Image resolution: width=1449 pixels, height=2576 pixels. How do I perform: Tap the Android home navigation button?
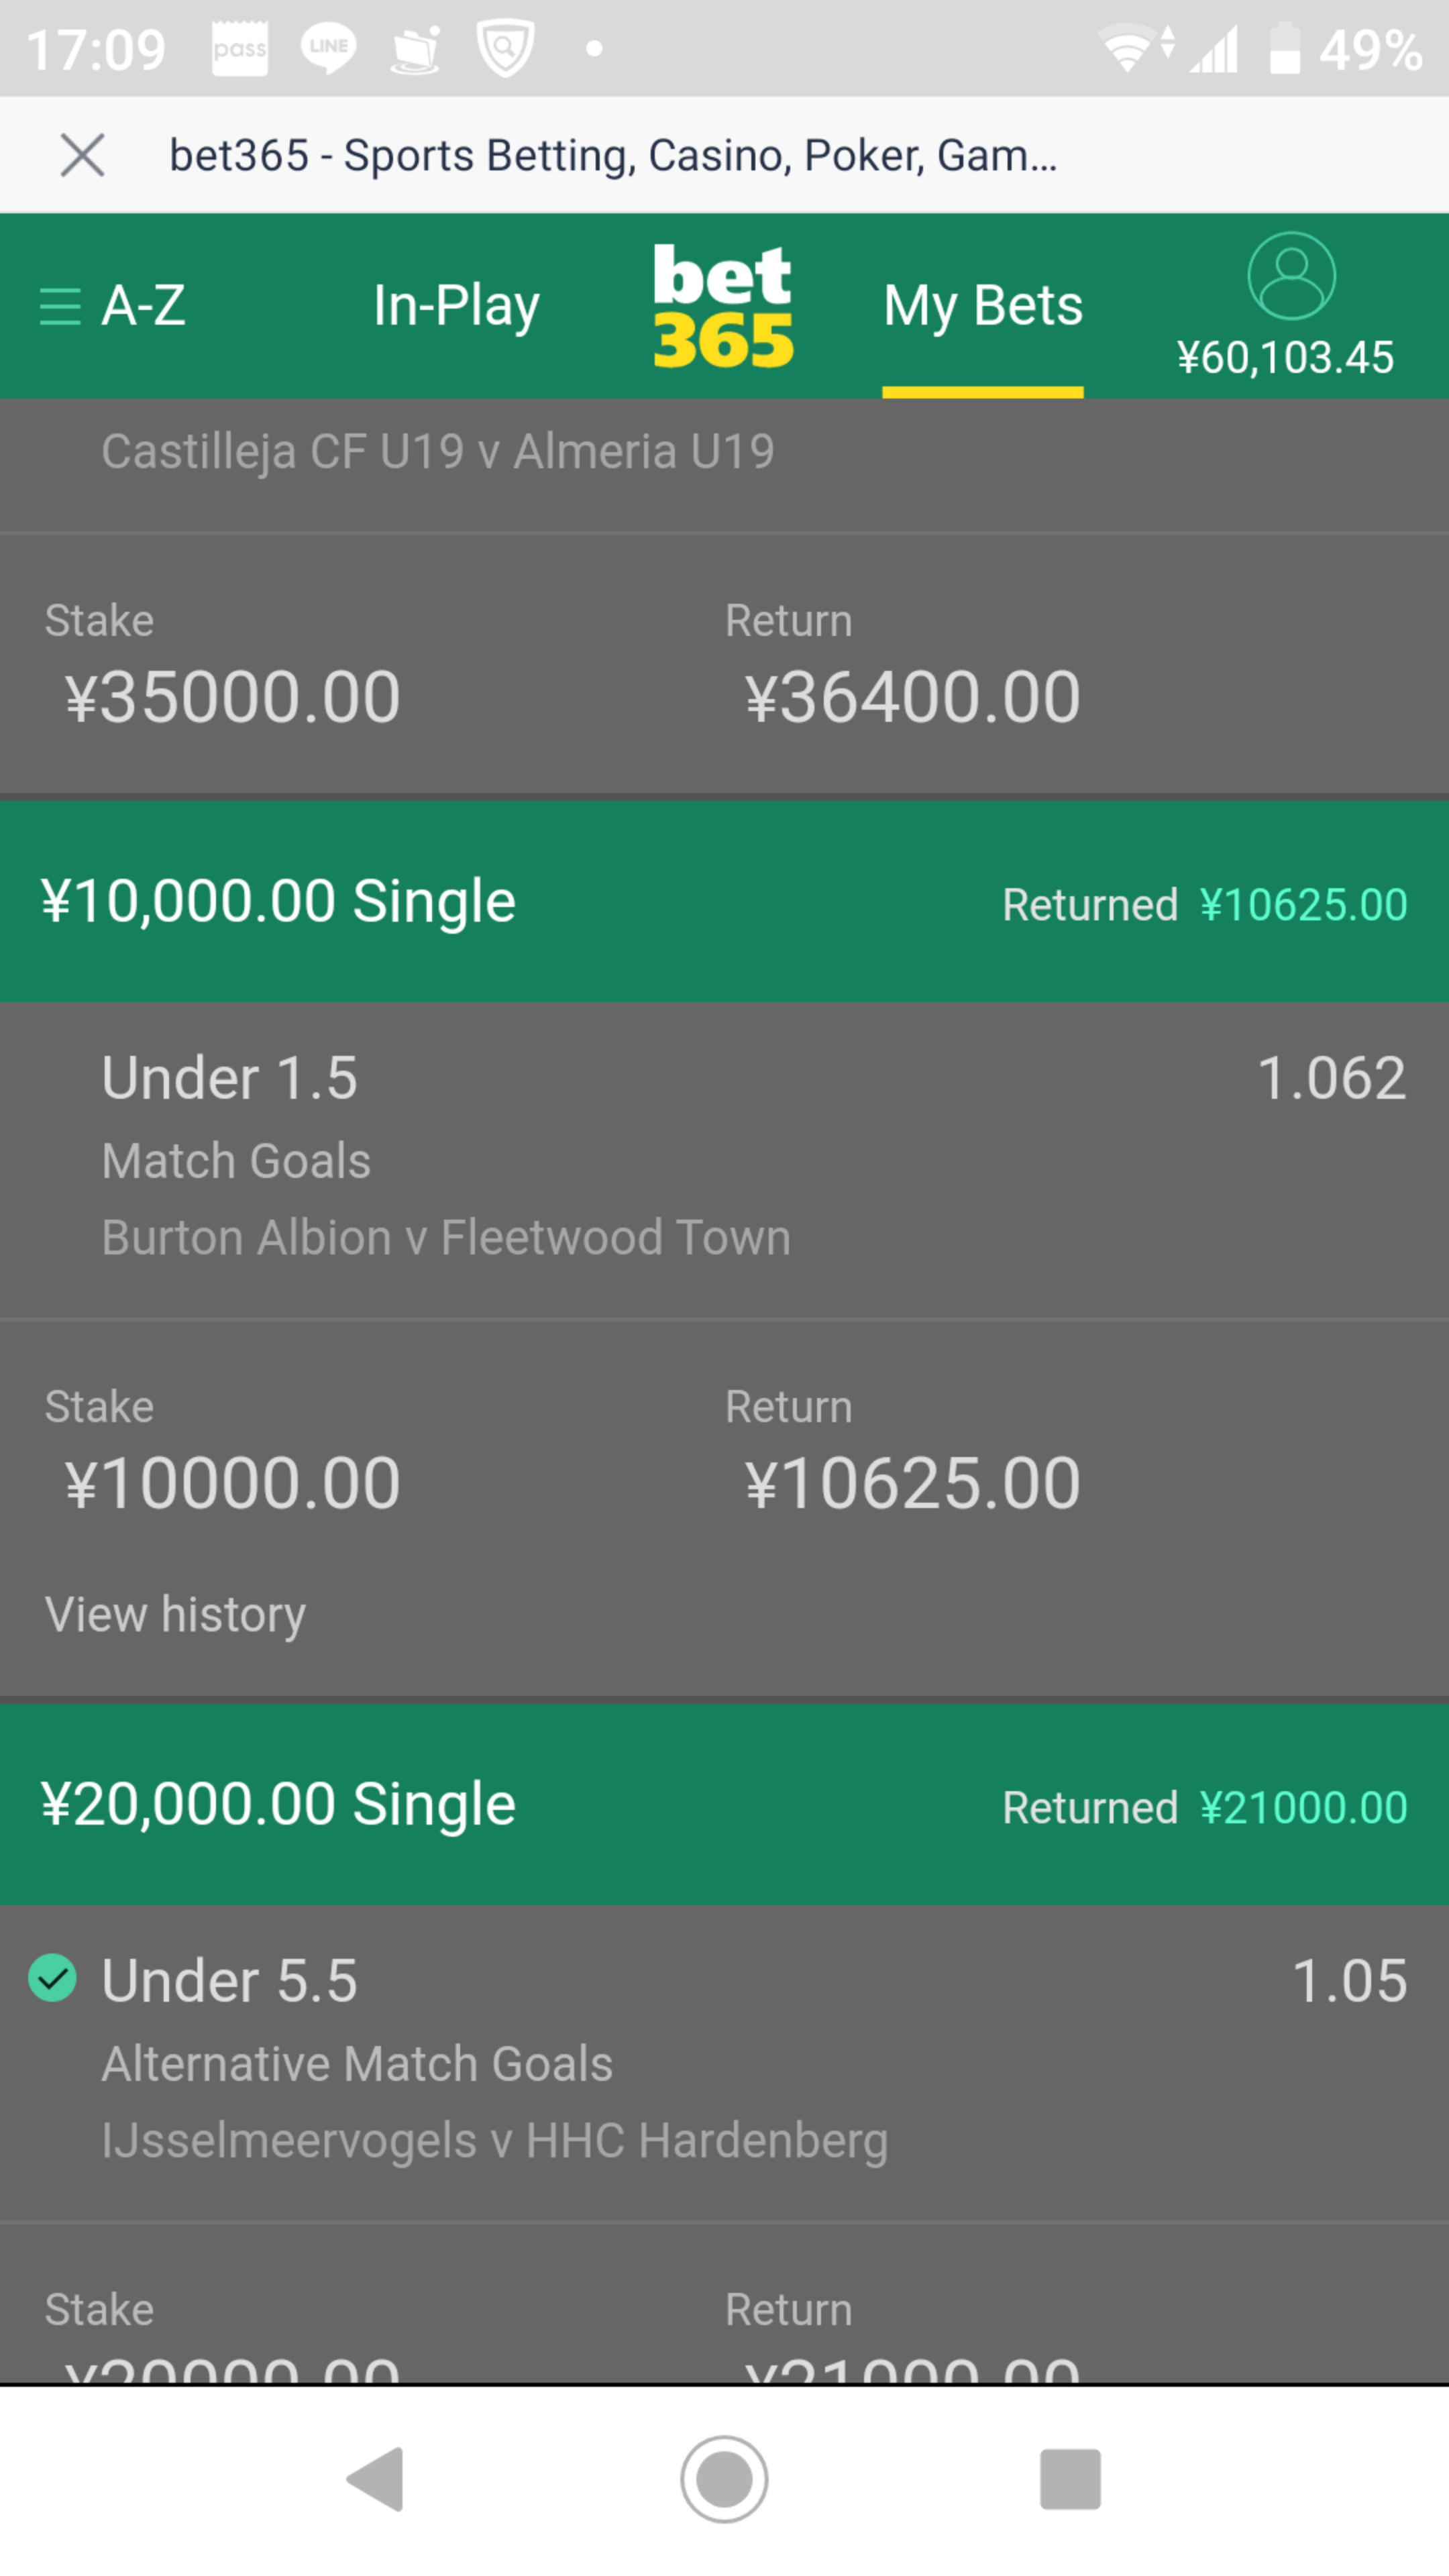coord(724,2479)
